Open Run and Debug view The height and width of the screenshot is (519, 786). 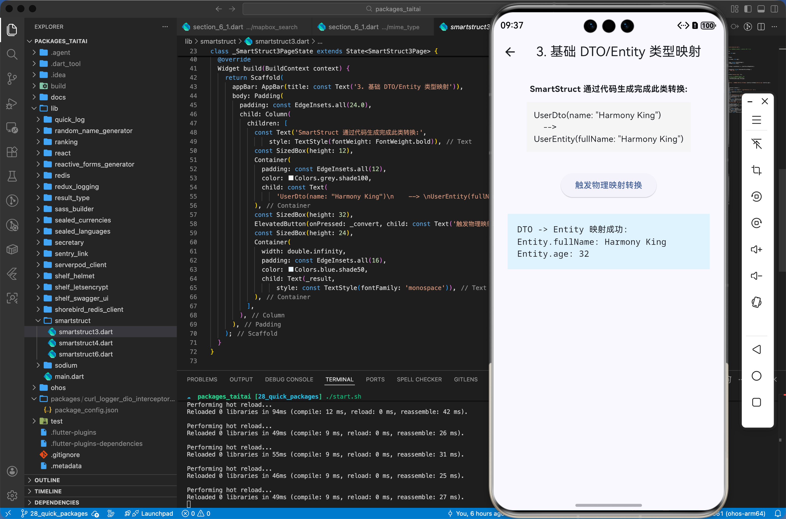12,104
